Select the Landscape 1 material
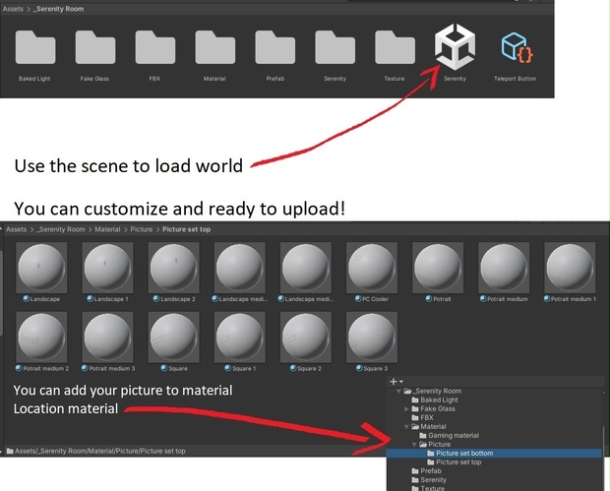 click(107, 268)
